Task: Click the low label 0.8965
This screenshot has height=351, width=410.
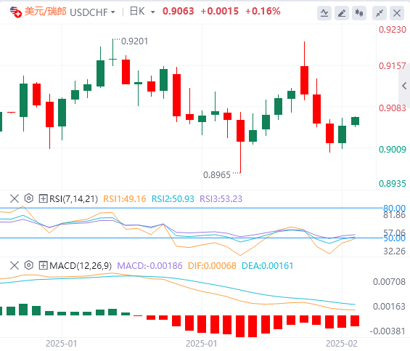Action: (217, 175)
